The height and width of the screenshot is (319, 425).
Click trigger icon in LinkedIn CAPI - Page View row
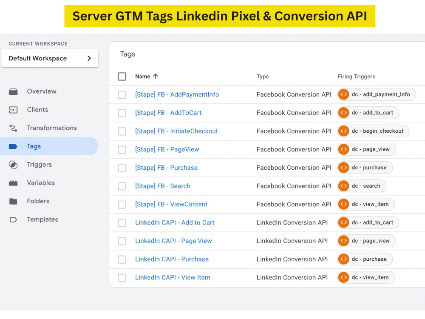pyautogui.click(x=343, y=241)
